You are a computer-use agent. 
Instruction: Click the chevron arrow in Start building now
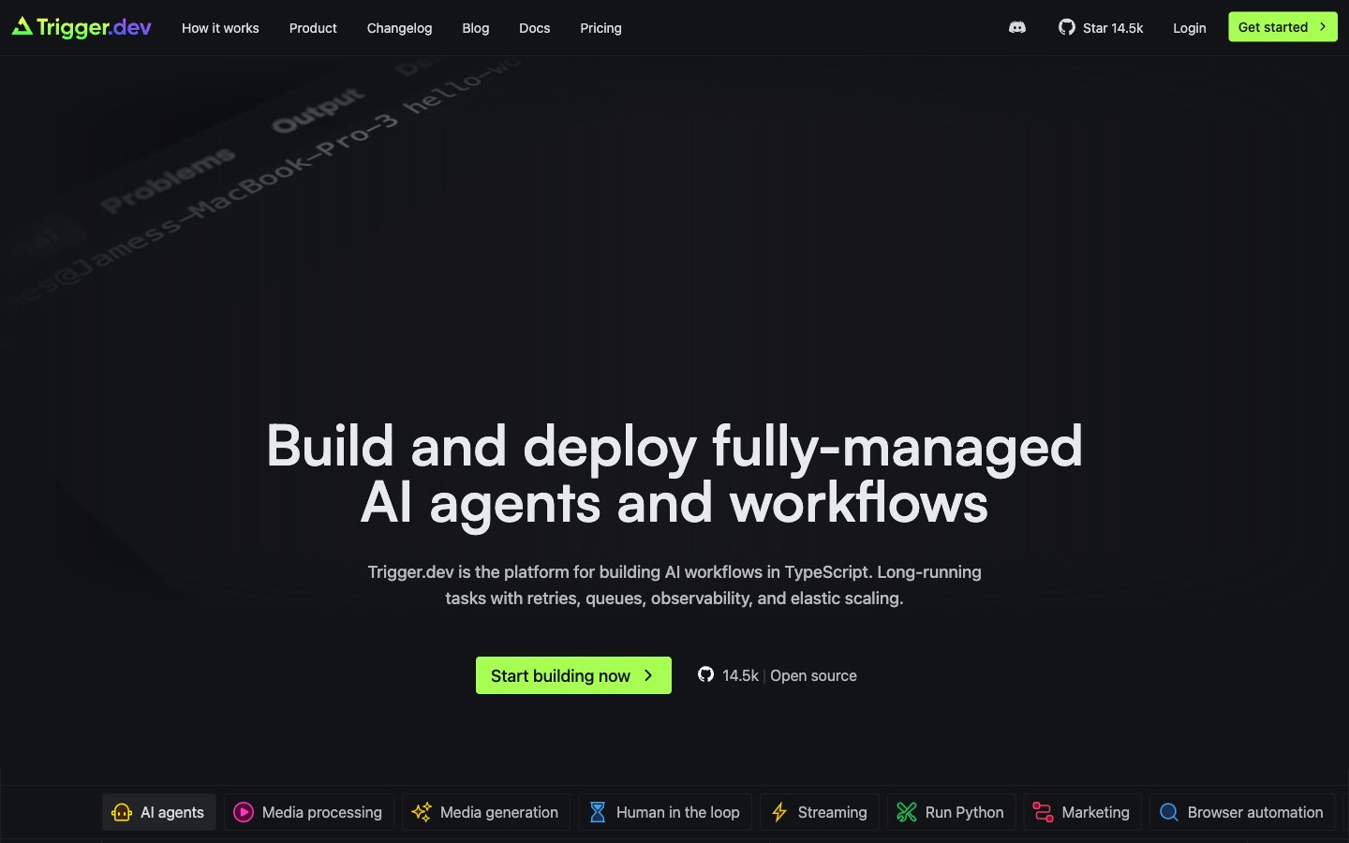click(x=648, y=675)
